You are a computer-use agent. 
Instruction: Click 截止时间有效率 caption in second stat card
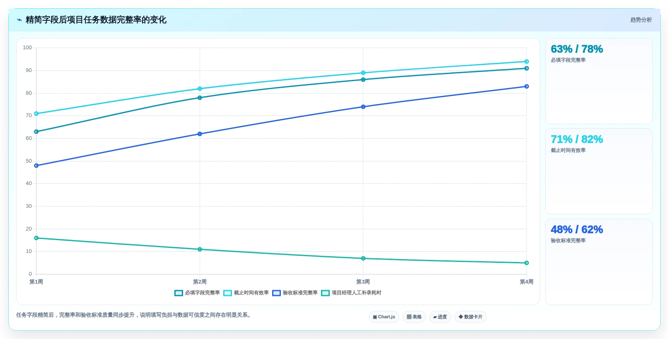coord(568,150)
